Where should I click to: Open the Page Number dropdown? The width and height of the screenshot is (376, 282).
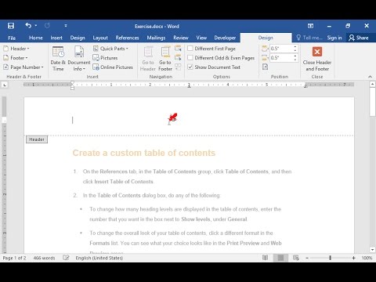(x=23, y=67)
